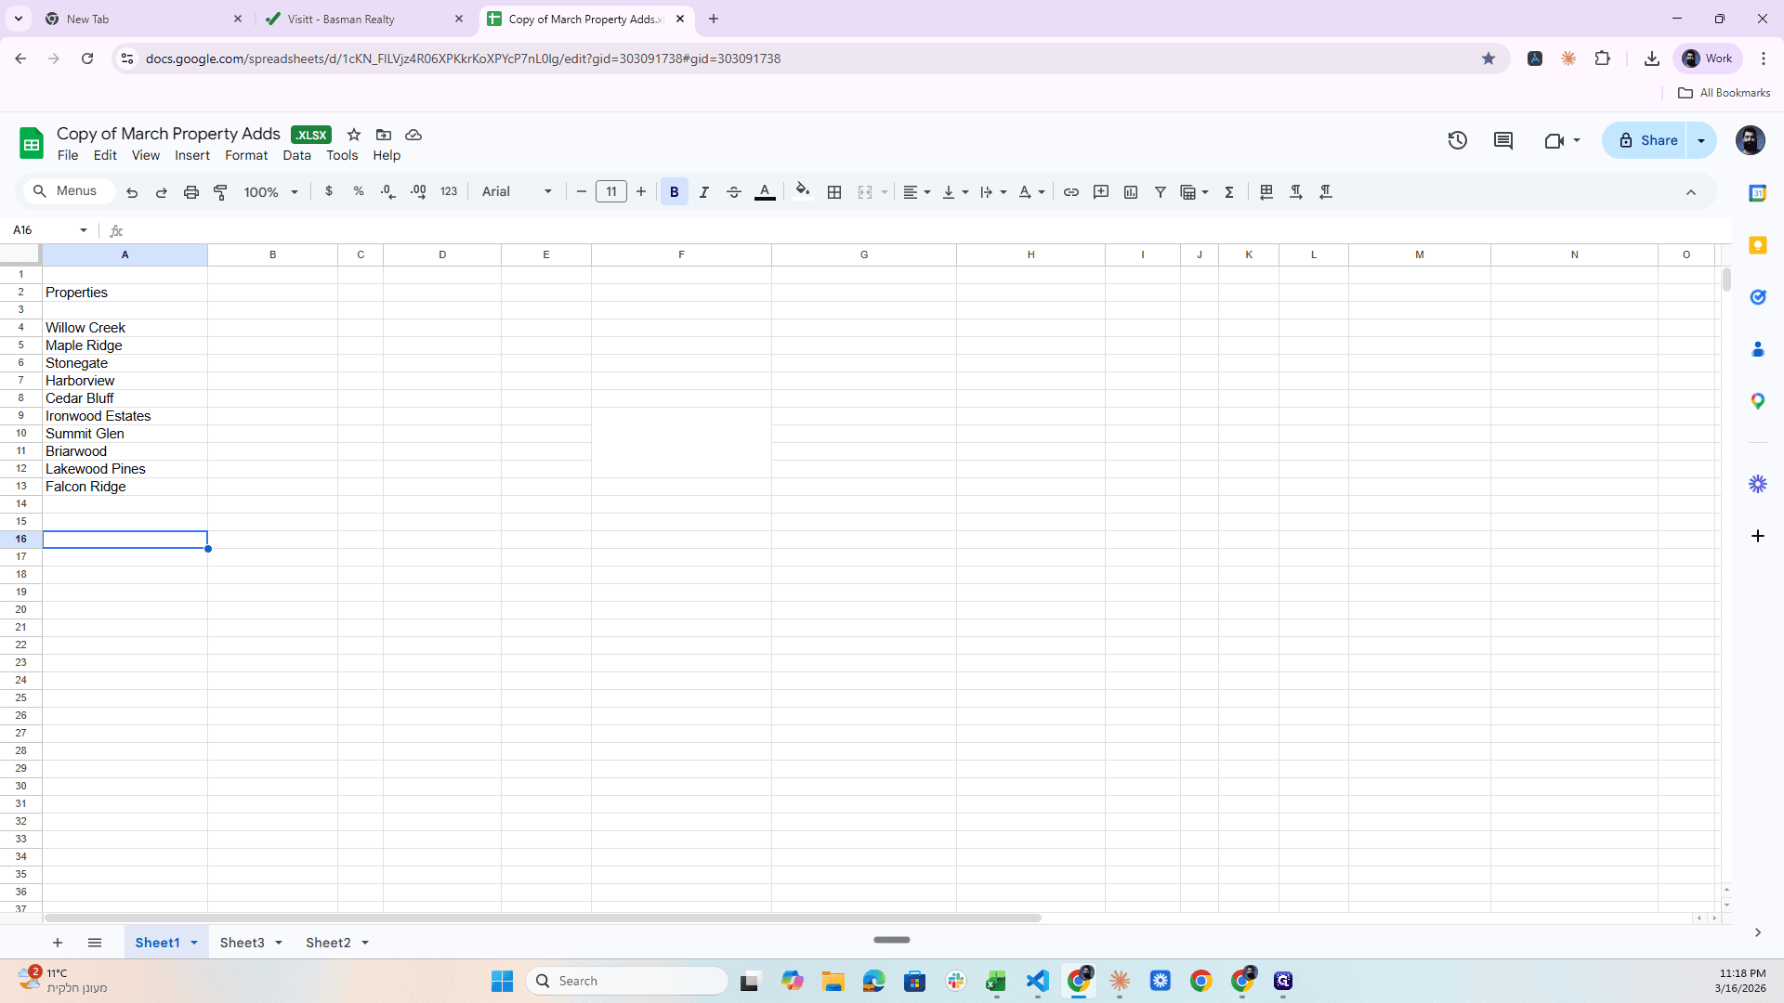Insert a chart from toolbar

tap(1131, 192)
